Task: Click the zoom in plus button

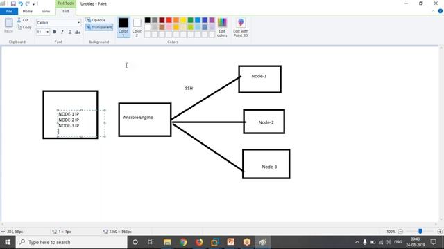Action: [440, 232]
